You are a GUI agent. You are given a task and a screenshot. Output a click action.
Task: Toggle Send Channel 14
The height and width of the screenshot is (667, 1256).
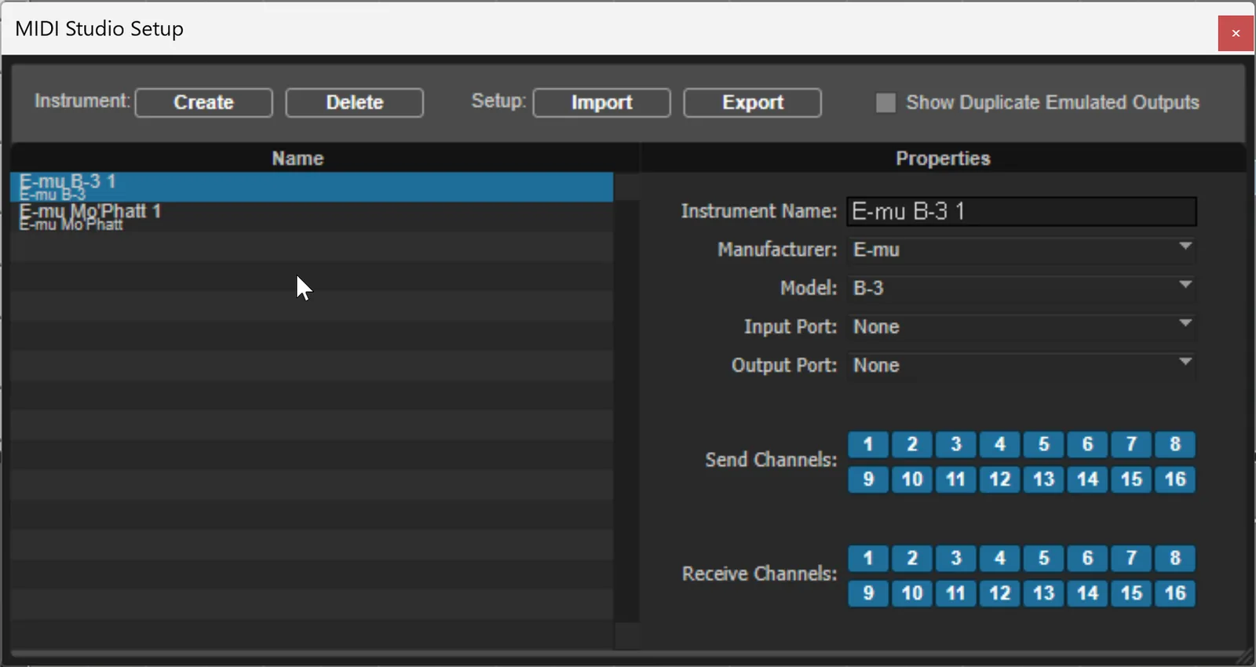(x=1088, y=479)
